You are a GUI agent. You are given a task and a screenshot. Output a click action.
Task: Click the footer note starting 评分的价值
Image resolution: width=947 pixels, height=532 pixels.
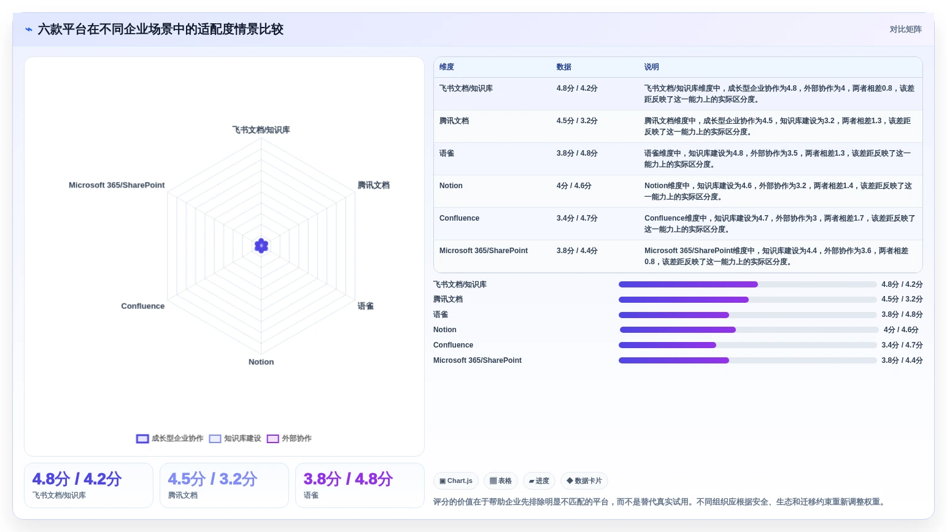coord(660,502)
